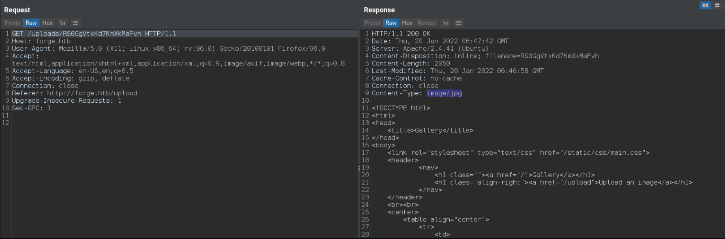The height and width of the screenshot is (239, 725).
Task: Click the 'Connection: close' line in Request
Action: [45, 86]
